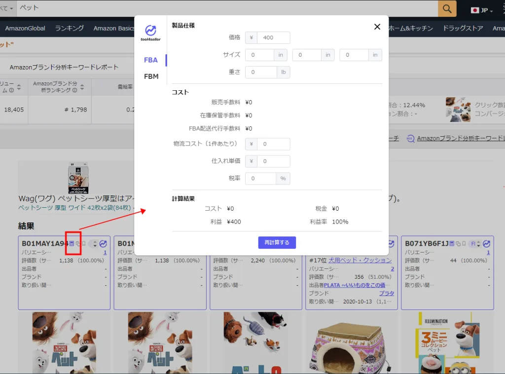Click the 再計算する button
Image resolution: width=505 pixels, height=374 pixels.
click(x=277, y=243)
